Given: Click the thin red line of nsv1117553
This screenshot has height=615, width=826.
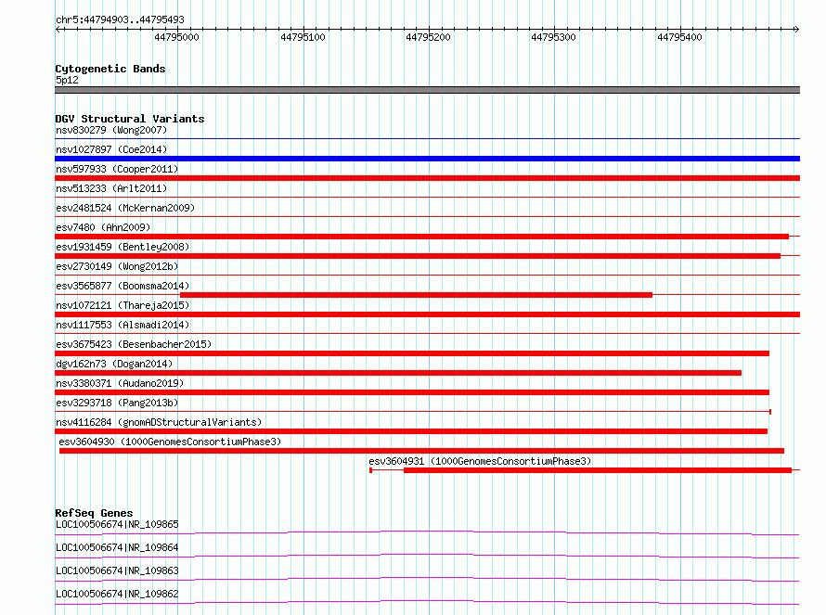Looking at the screenshot, I should (x=427, y=334).
